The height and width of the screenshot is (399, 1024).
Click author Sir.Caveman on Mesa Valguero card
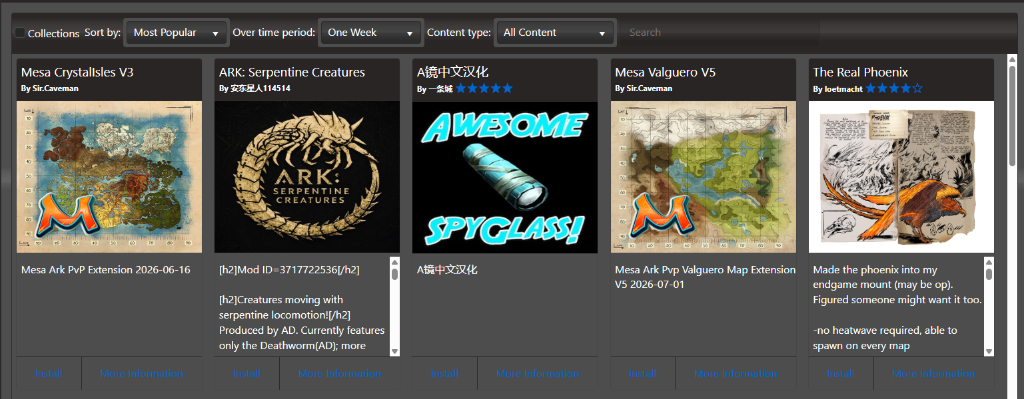point(650,88)
